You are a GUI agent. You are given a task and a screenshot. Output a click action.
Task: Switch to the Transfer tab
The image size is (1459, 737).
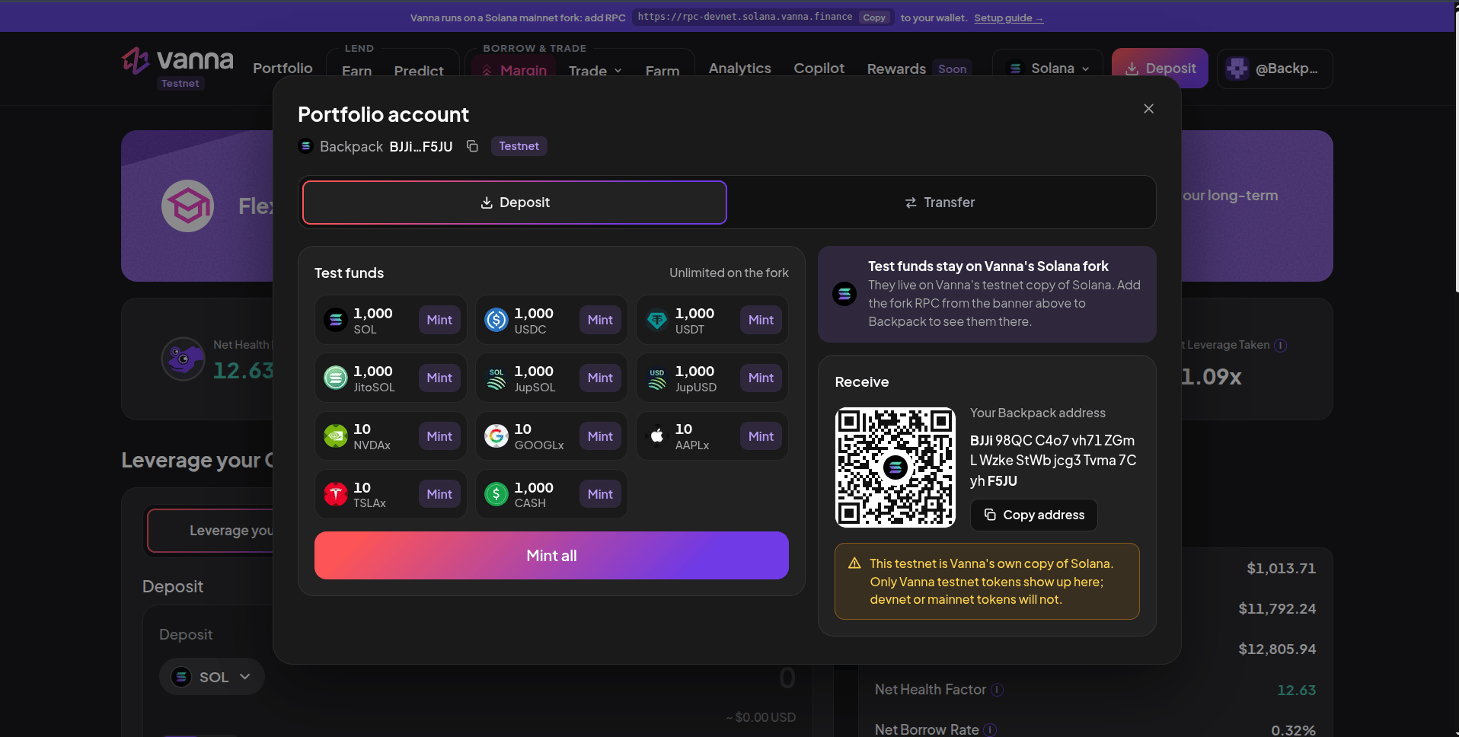[x=940, y=203]
